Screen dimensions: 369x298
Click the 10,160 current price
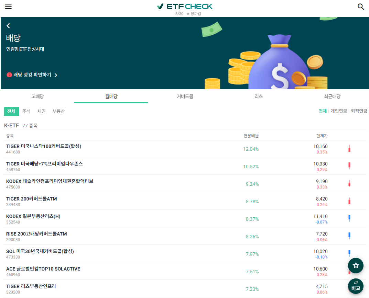(x=320, y=146)
